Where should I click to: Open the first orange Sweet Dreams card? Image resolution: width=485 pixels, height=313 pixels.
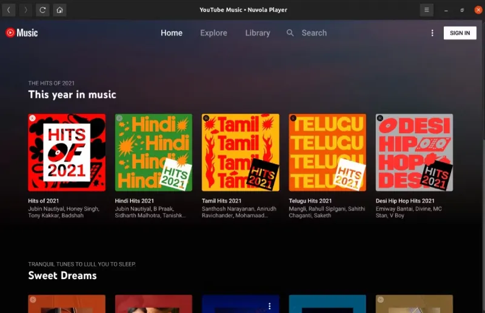(67, 304)
